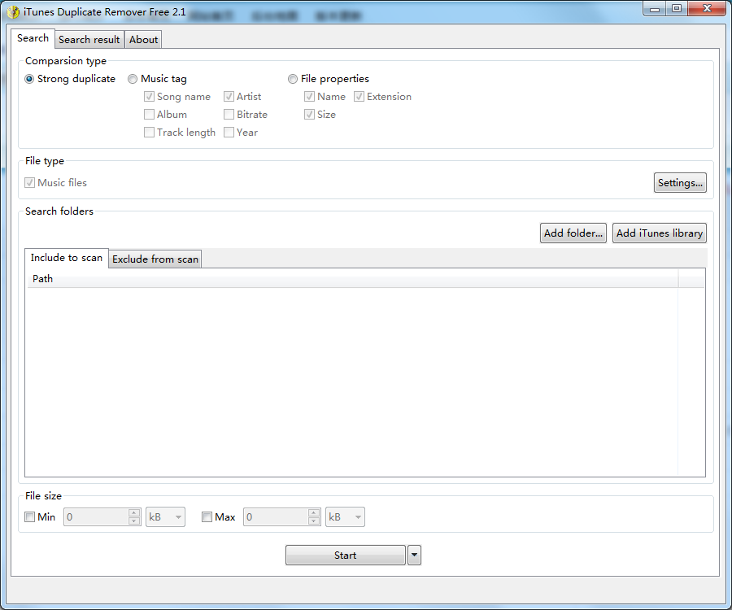Click Add iTunes library button

point(659,233)
